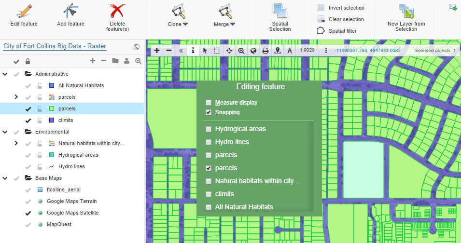This screenshot has height=243, width=461.
Task: Enable snapping to Hydro lines
Action: [x=209, y=142]
